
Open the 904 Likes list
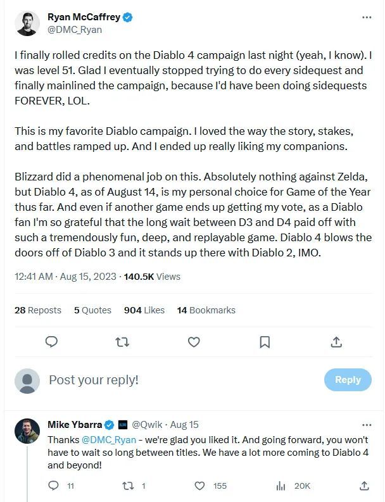144,310
